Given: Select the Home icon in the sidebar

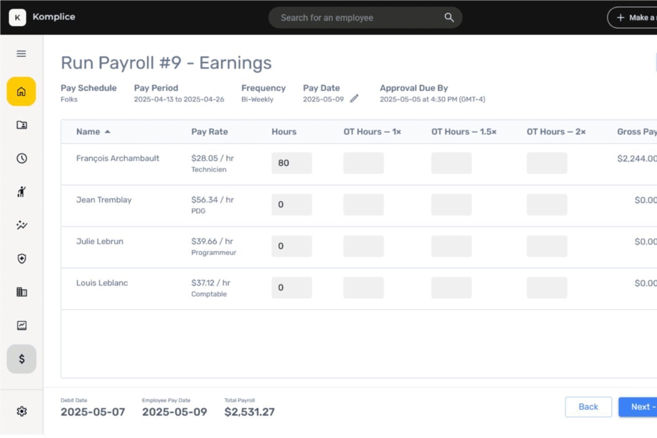Looking at the screenshot, I should pos(21,91).
